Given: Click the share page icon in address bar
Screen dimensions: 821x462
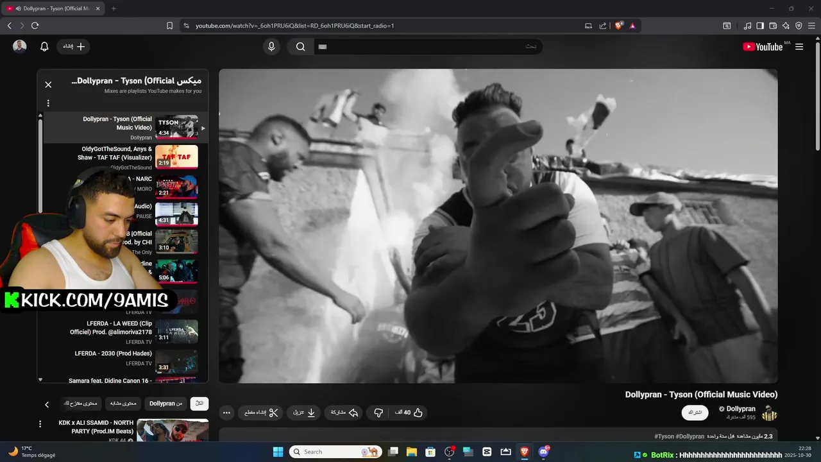Looking at the screenshot, I should coord(603,26).
